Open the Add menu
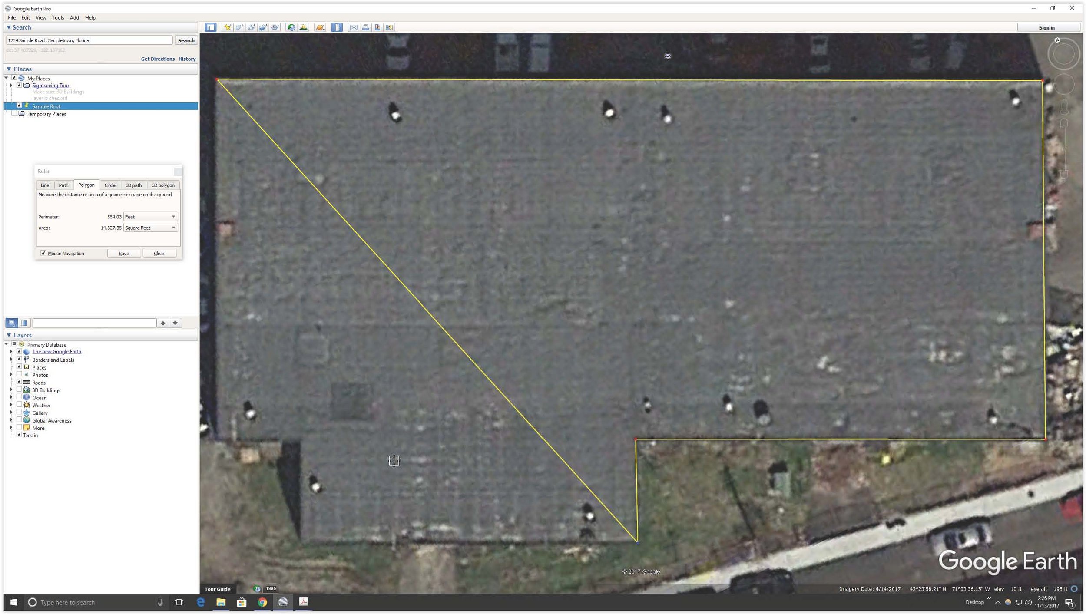 [74, 18]
